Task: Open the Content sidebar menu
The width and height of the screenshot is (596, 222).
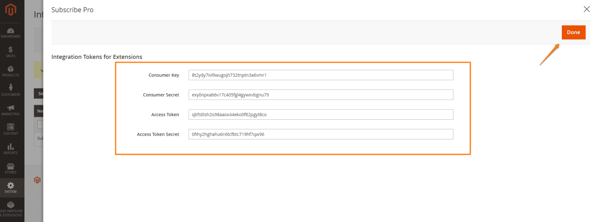Action: (10, 129)
